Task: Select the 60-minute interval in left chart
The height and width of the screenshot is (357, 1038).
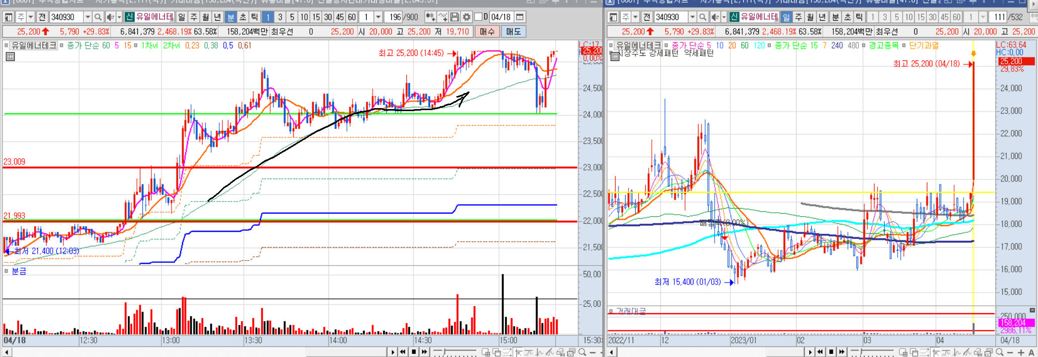Action: tap(352, 17)
